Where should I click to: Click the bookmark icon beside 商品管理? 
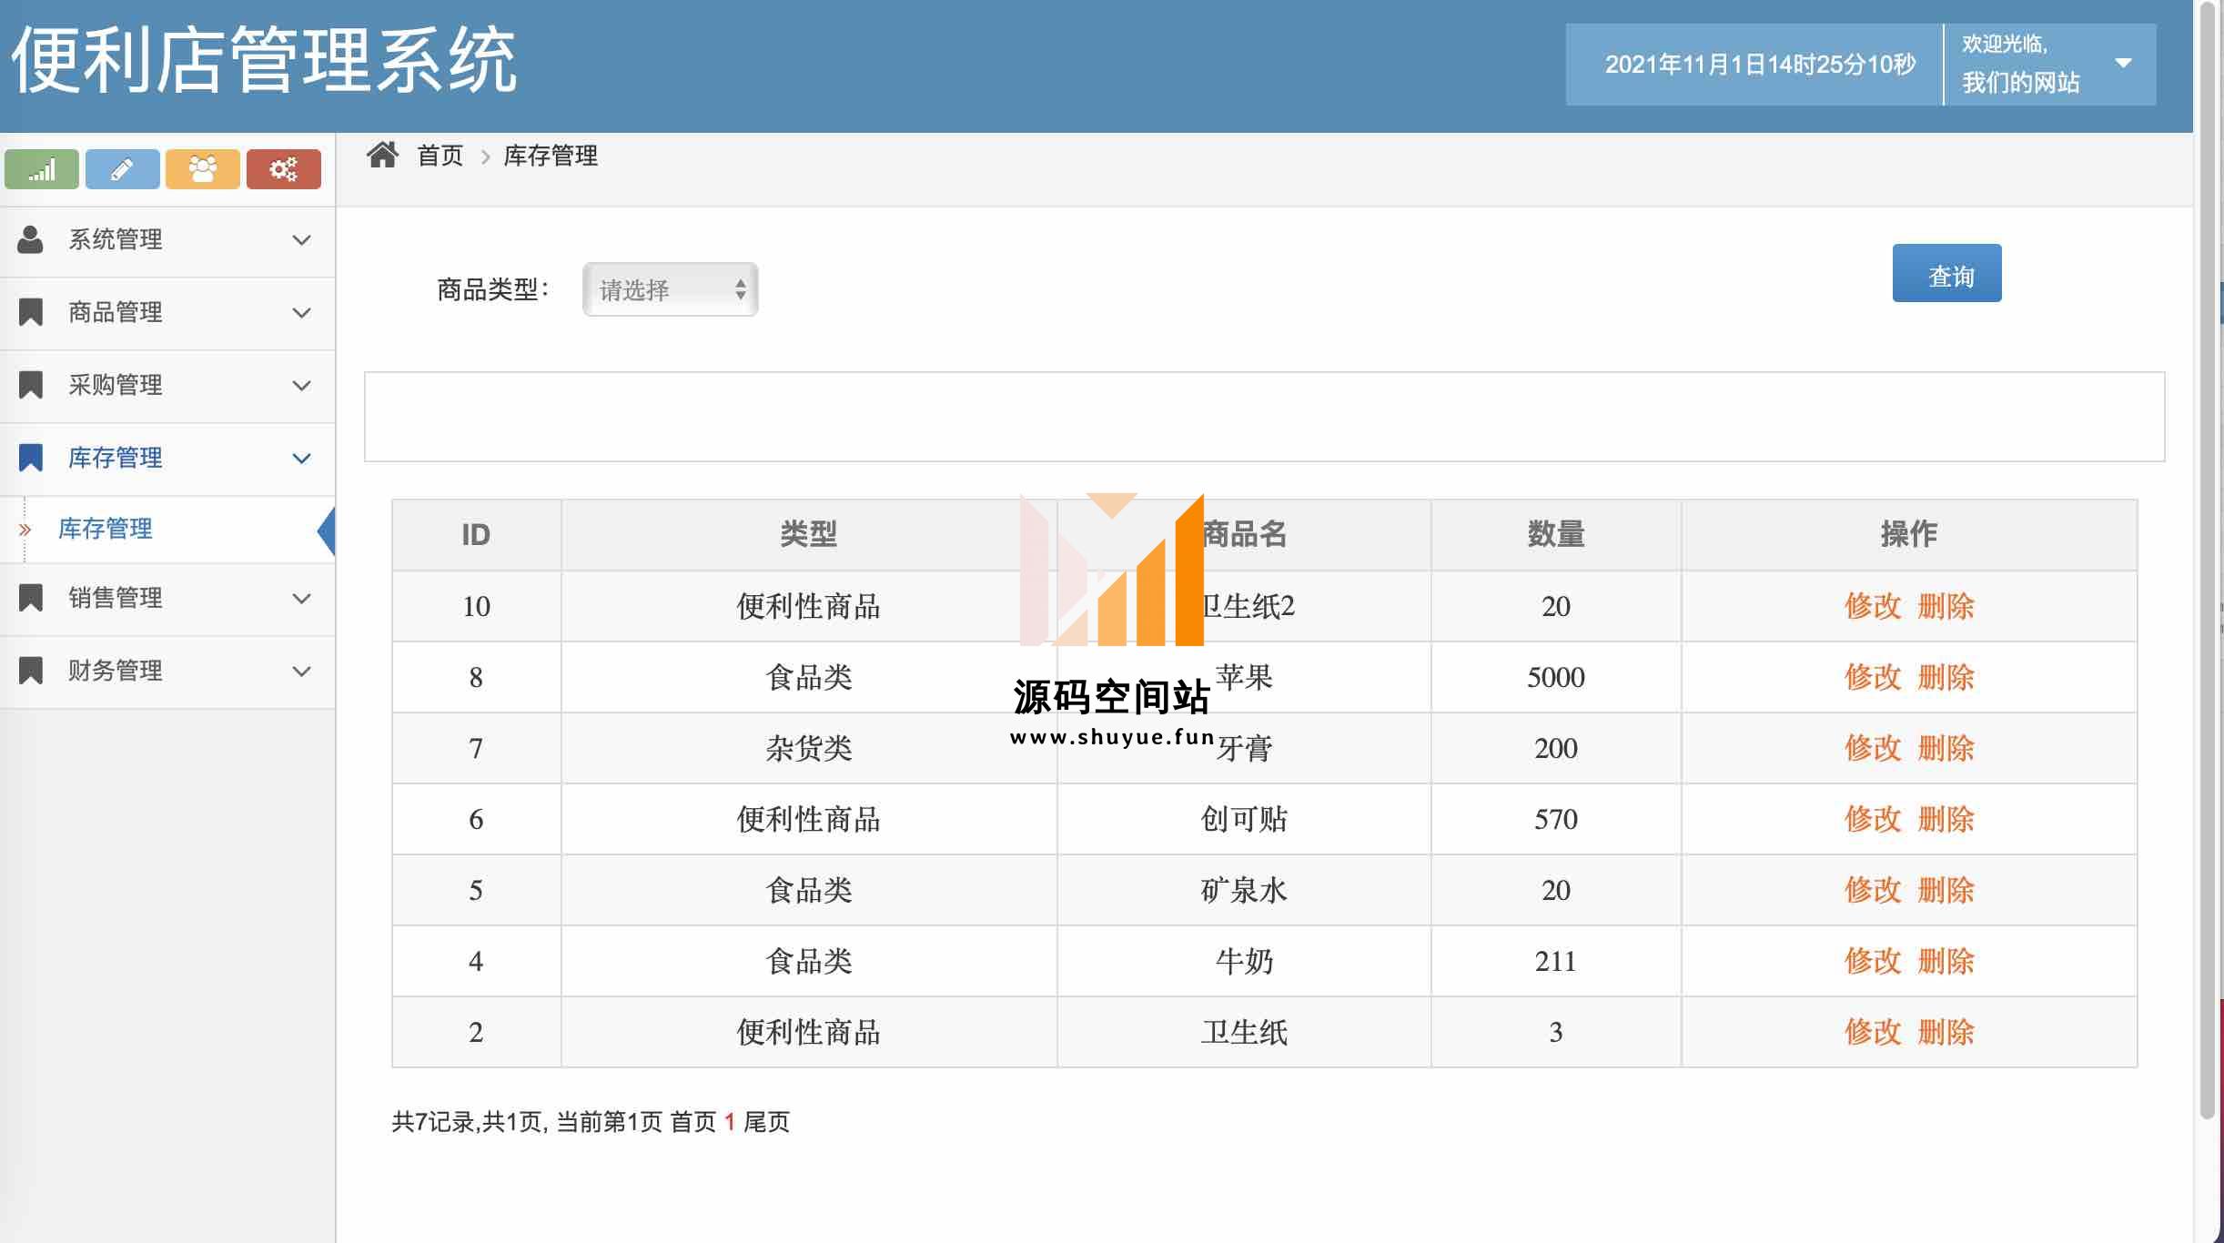point(31,312)
